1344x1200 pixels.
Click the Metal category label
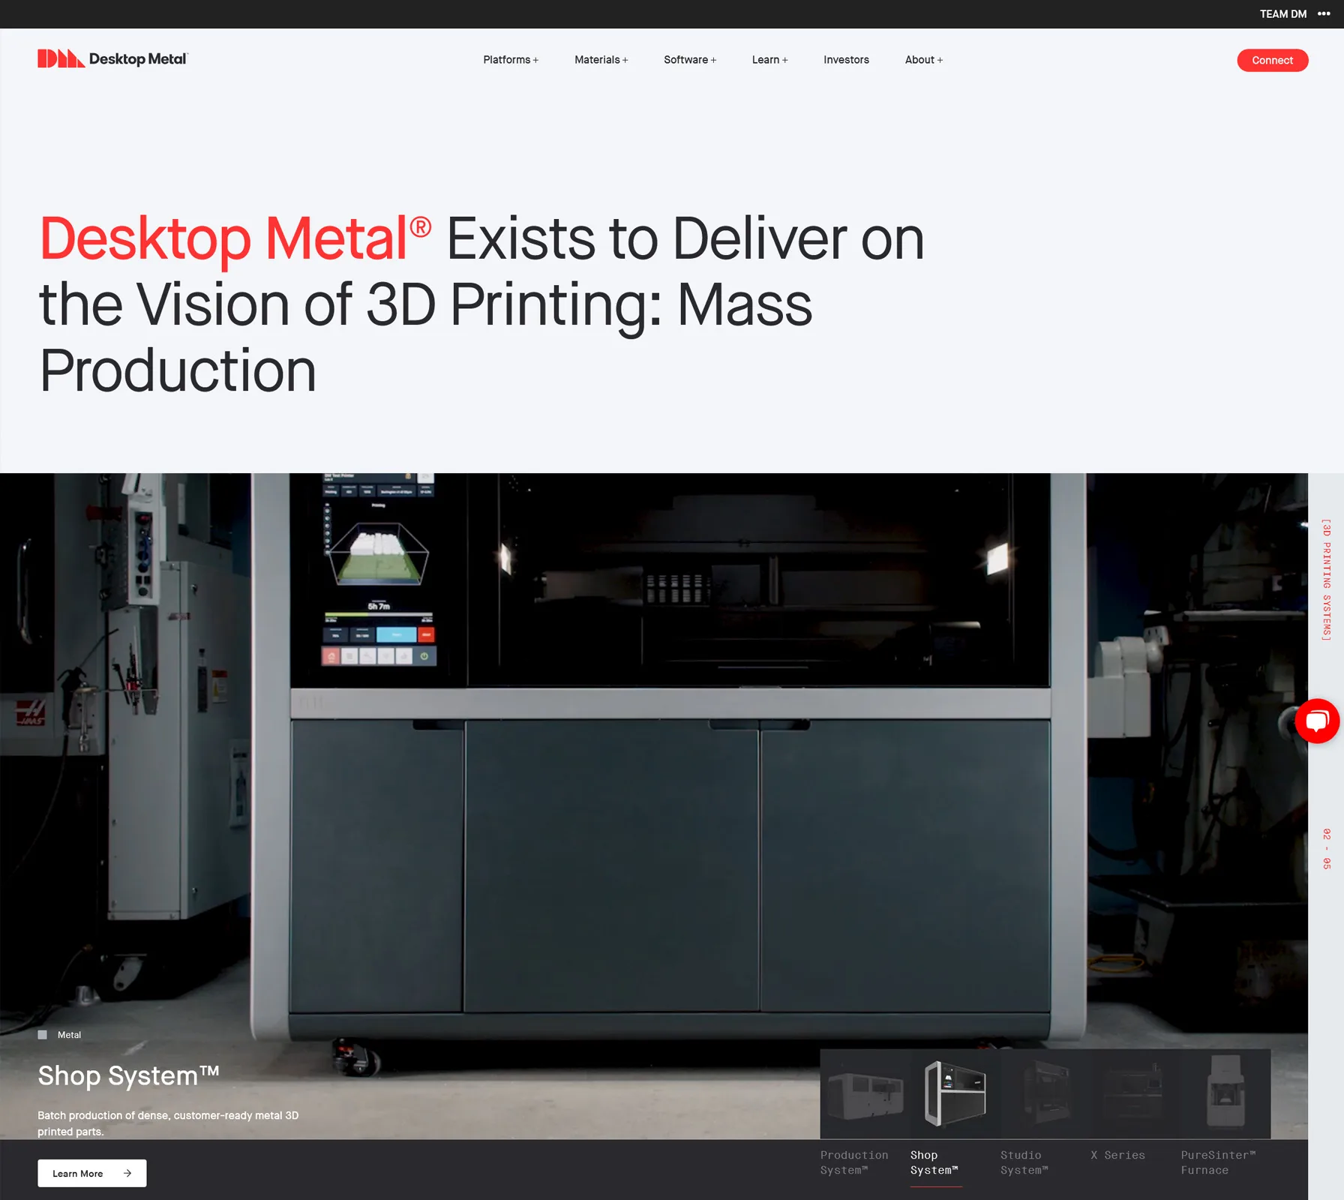point(69,1035)
